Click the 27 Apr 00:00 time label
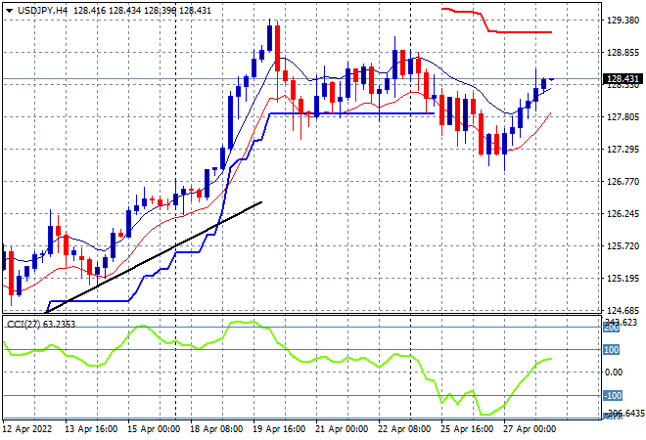Screen dimensions: 646x440 530,429
